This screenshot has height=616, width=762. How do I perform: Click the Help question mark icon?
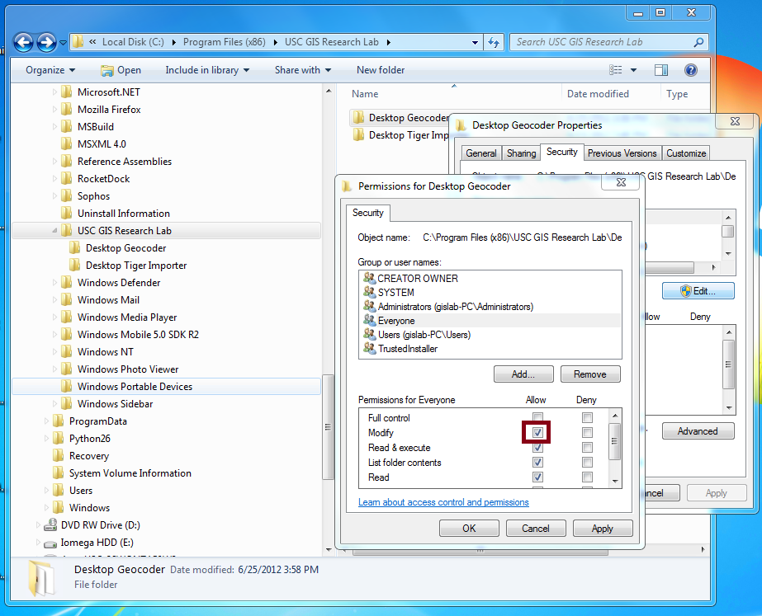pyautogui.click(x=691, y=70)
